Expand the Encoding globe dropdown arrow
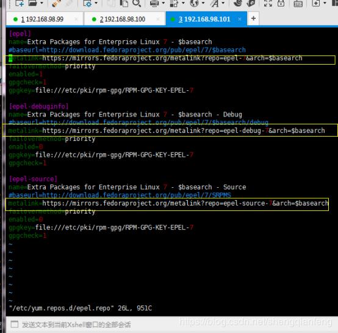Image resolution: width=338 pixels, height=333 pixels. click(x=203, y=3)
